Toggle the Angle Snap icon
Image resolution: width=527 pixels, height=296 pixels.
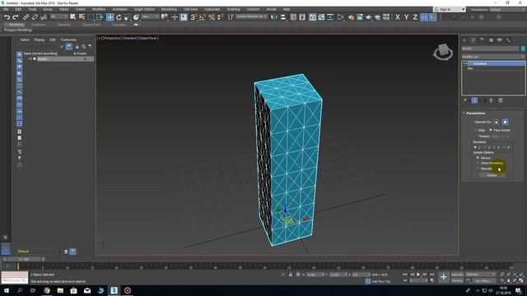click(203, 17)
